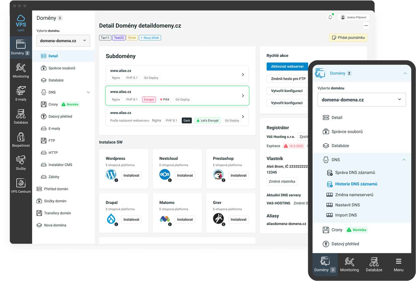Collapse the DNS submenu in mobile panel
This screenshot has height=281, width=416.
[x=404, y=160]
